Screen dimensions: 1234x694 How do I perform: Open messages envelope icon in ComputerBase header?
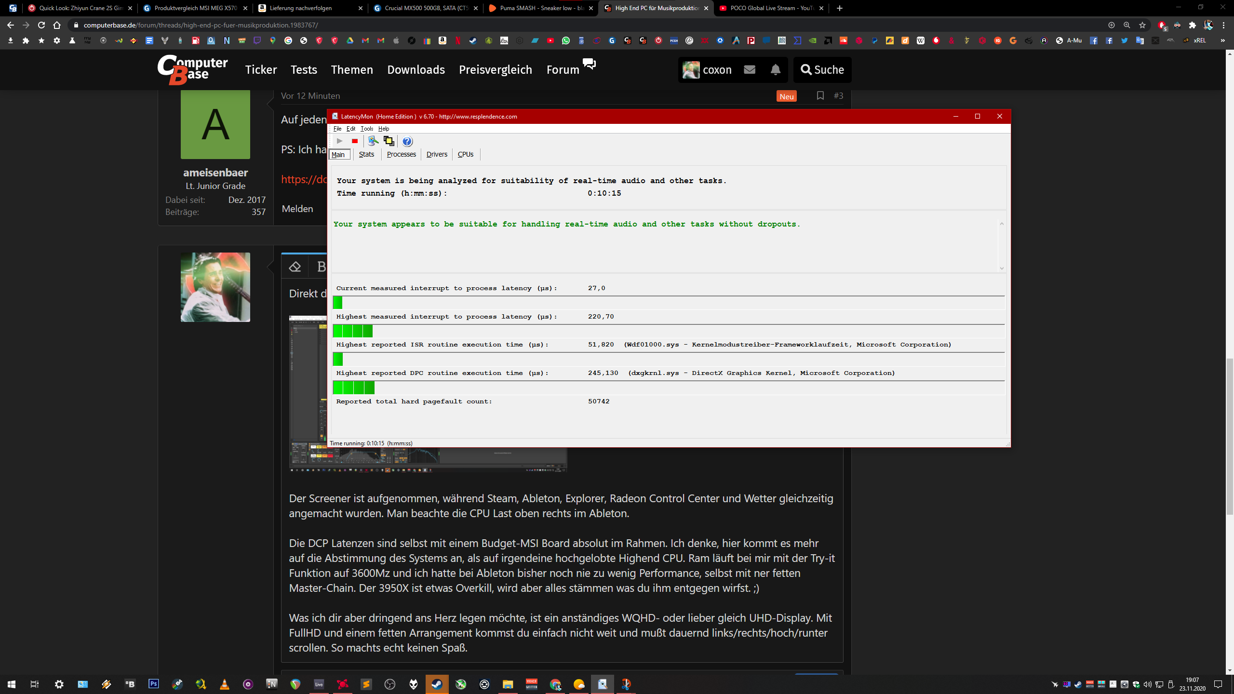click(750, 70)
